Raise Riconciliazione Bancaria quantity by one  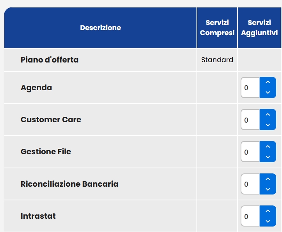click(x=268, y=179)
